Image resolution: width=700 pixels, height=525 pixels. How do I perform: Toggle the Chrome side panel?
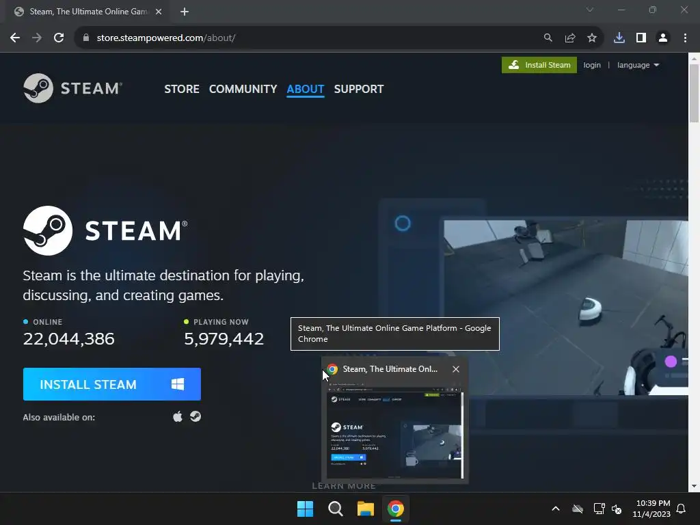pos(641,38)
